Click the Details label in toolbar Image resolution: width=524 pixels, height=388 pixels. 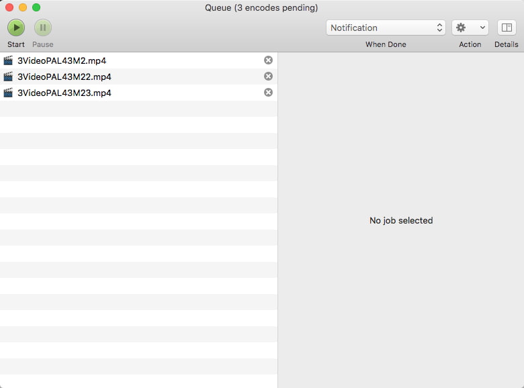point(507,44)
